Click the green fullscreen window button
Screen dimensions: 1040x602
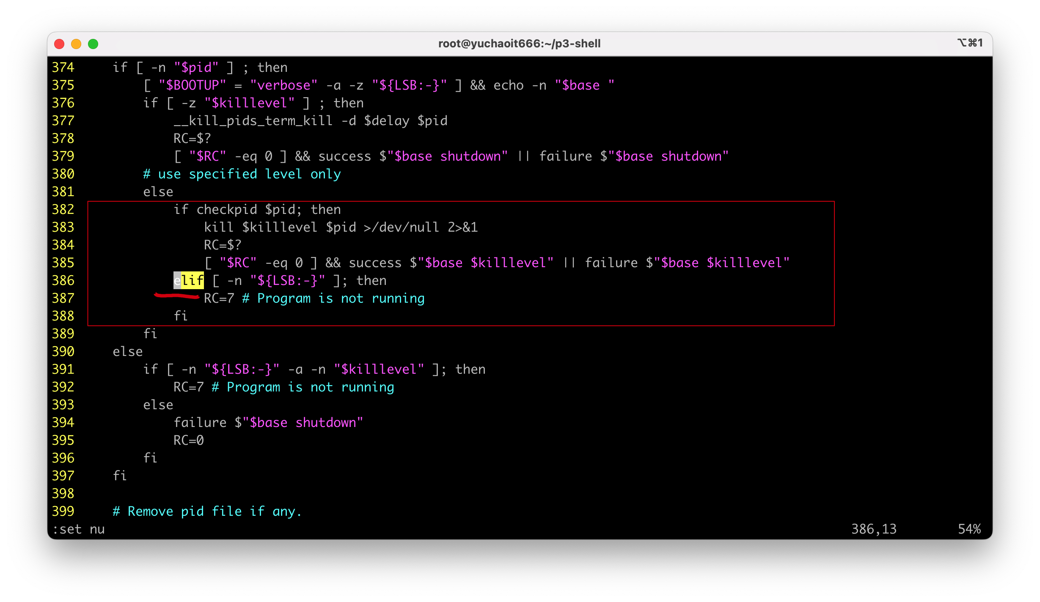pos(93,44)
